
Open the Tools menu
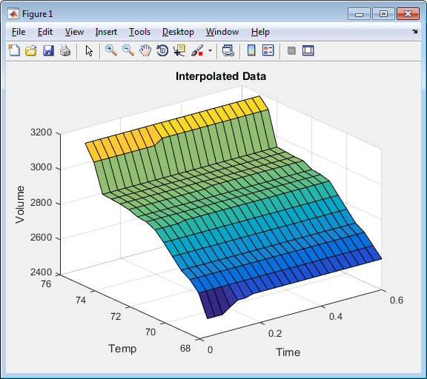(x=139, y=32)
